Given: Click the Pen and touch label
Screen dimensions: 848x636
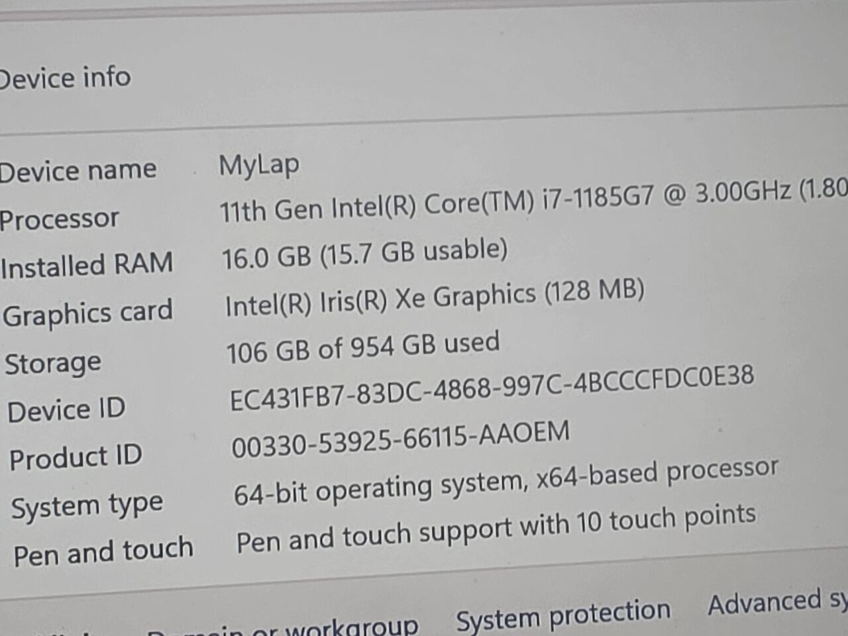Looking at the screenshot, I should pos(103,551).
